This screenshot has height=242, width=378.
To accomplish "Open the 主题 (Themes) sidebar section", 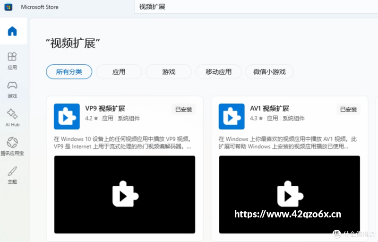I will tap(12, 175).
